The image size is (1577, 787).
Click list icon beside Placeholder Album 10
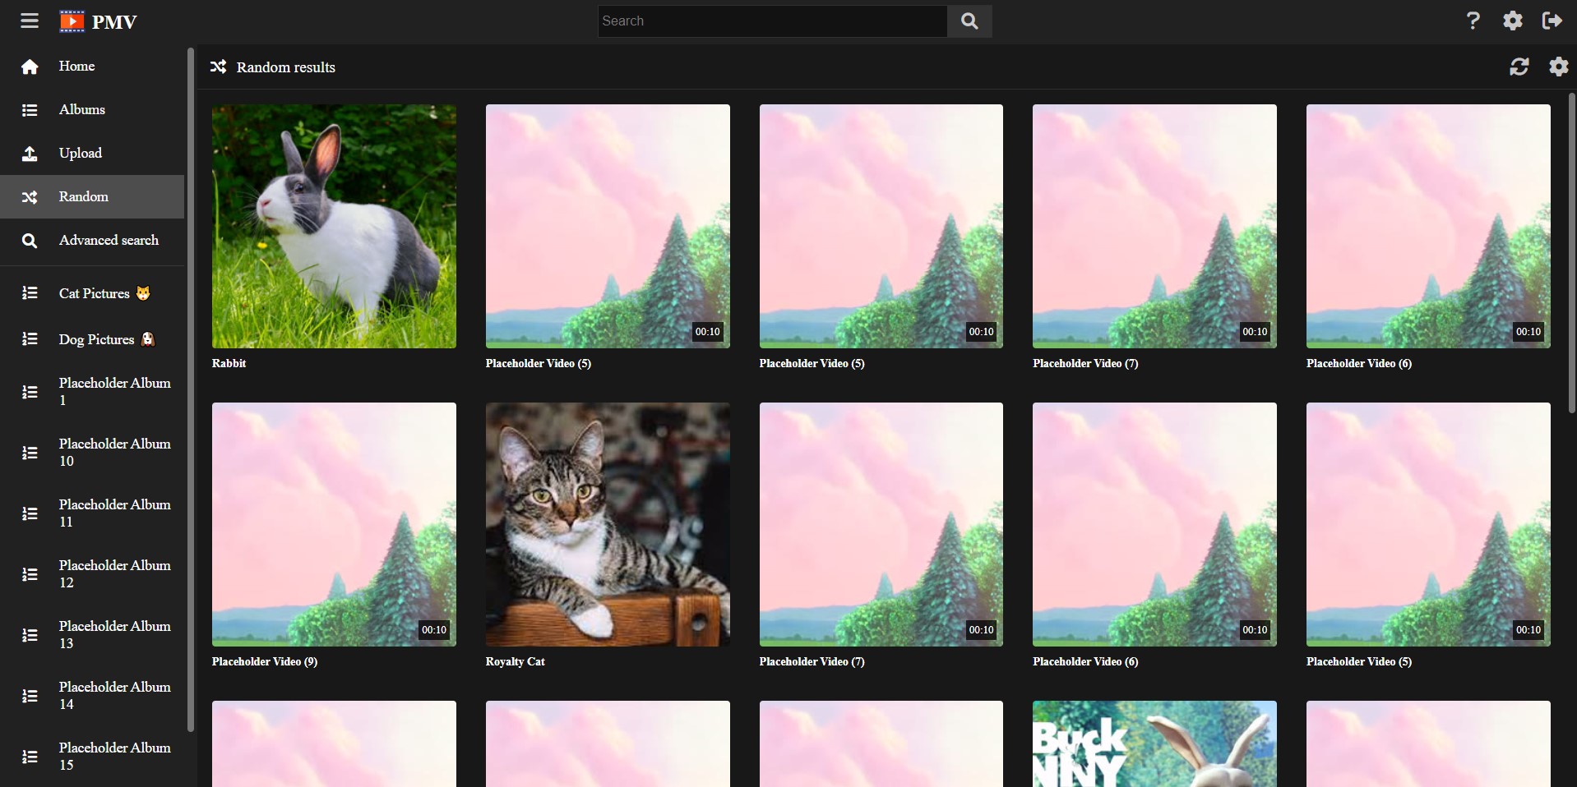pos(30,453)
